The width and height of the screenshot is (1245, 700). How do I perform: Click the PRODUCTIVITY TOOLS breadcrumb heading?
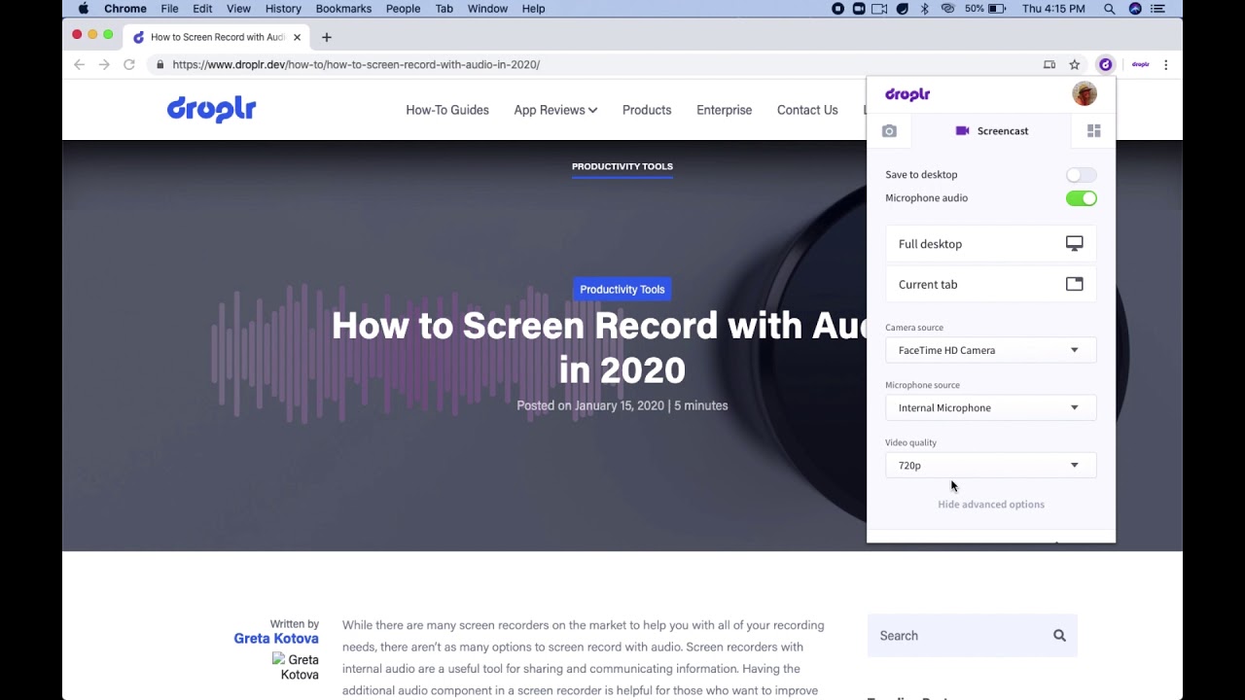[622, 166]
